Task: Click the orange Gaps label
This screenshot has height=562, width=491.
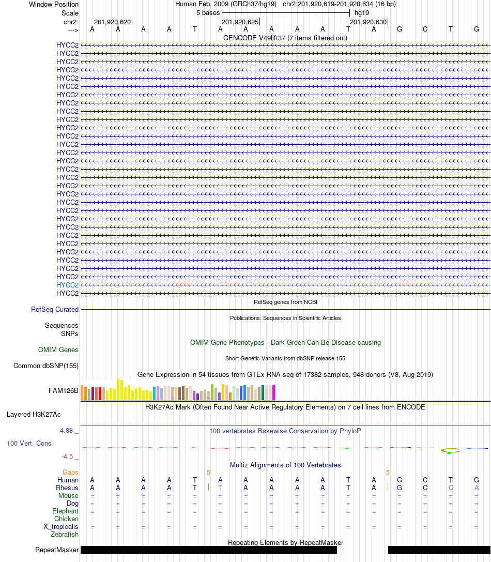Action: point(70,473)
